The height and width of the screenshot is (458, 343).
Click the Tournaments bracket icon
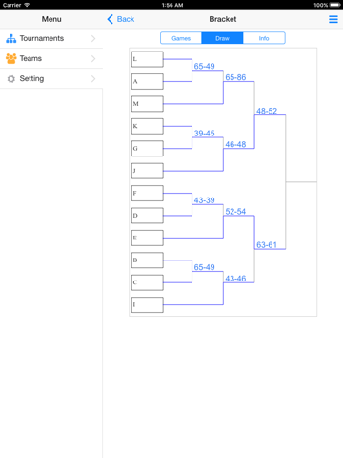pos(11,38)
